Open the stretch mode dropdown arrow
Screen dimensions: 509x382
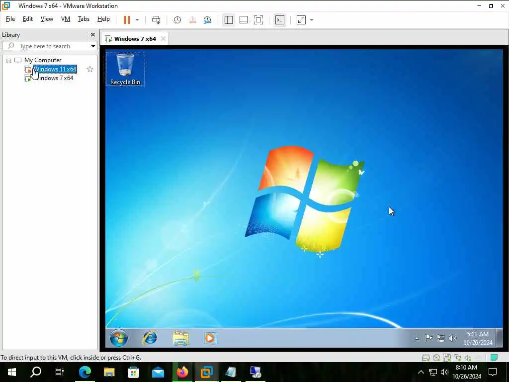[312, 20]
